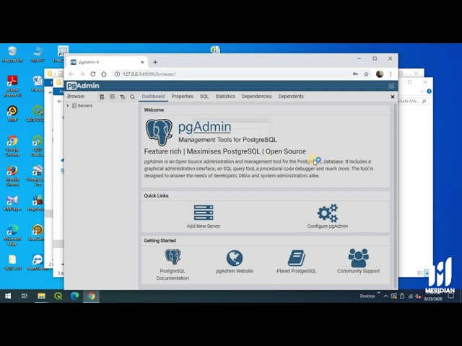Open pgAdmin Website link
The height and width of the screenshot is (346, 462).
tap(235, 271)
